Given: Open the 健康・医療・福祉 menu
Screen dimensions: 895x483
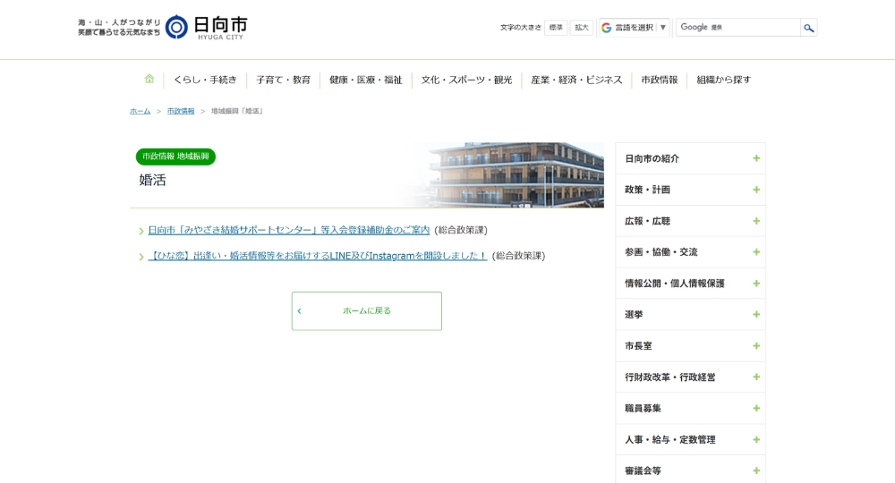Looking at the screenshot, I should 365,80.
